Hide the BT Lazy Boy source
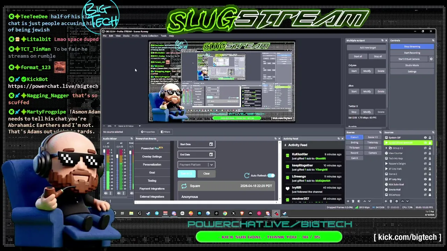The image size is (447, 251). click(x=425, y=179)
